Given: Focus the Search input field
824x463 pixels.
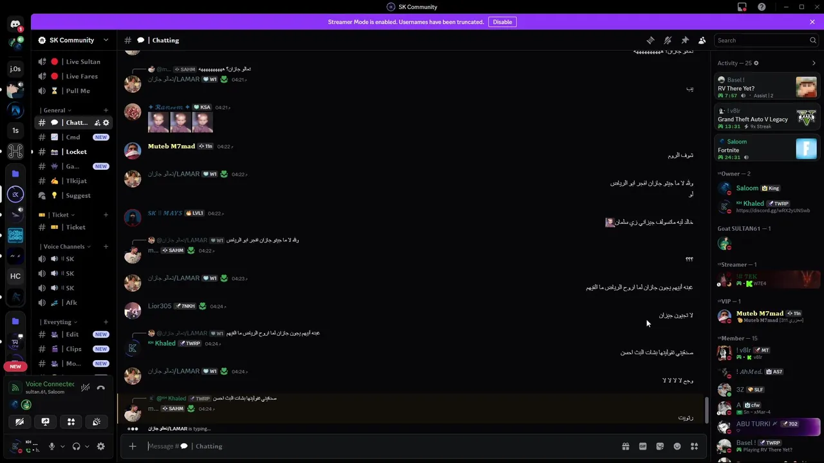Looking at the screenshot, I should (x=762, y=40).
